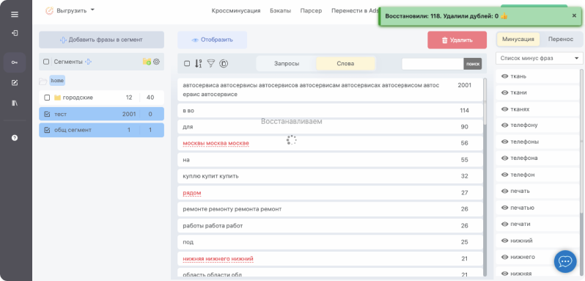
Task: Select the общ сегмент row
Action: pyautogui.click(x=101, y=131)
